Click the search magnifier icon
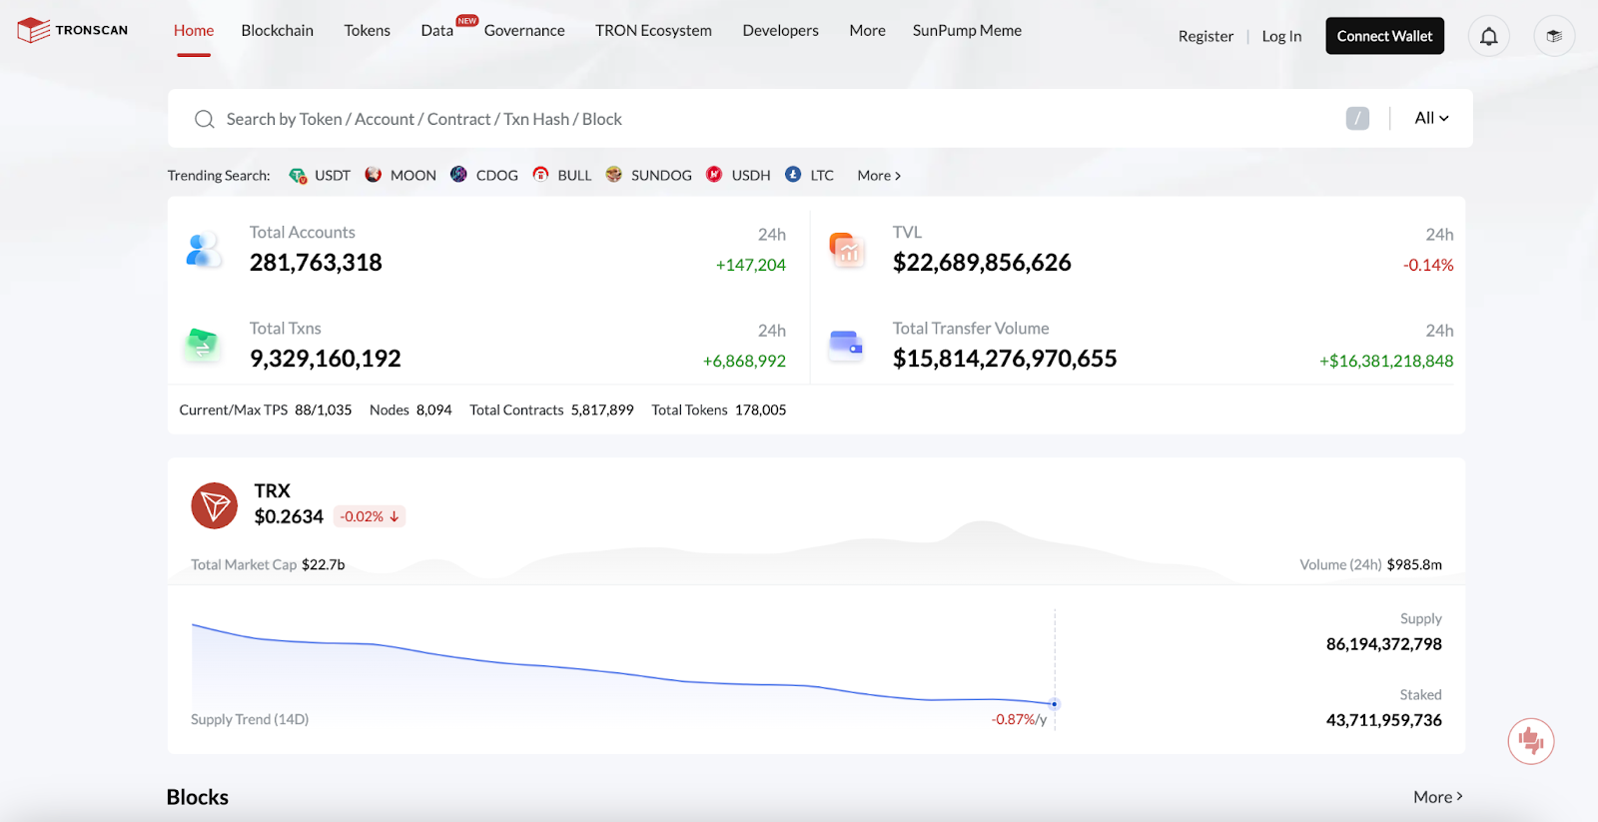Image resolution: width=1598 pixels, height=822 pixels. (x=205, y=119)
